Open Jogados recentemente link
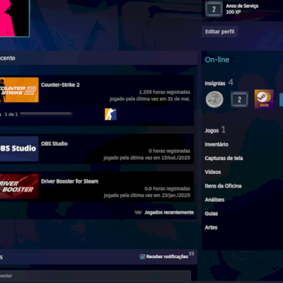The image size is (283, 283). (x=169, y=212)
